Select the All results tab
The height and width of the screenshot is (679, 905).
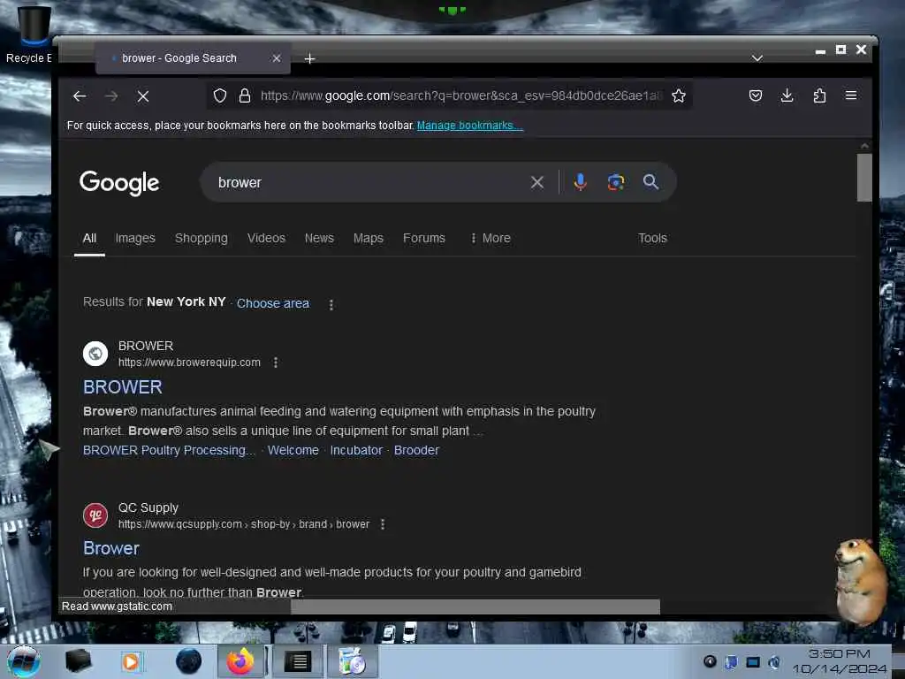[89, 239]
